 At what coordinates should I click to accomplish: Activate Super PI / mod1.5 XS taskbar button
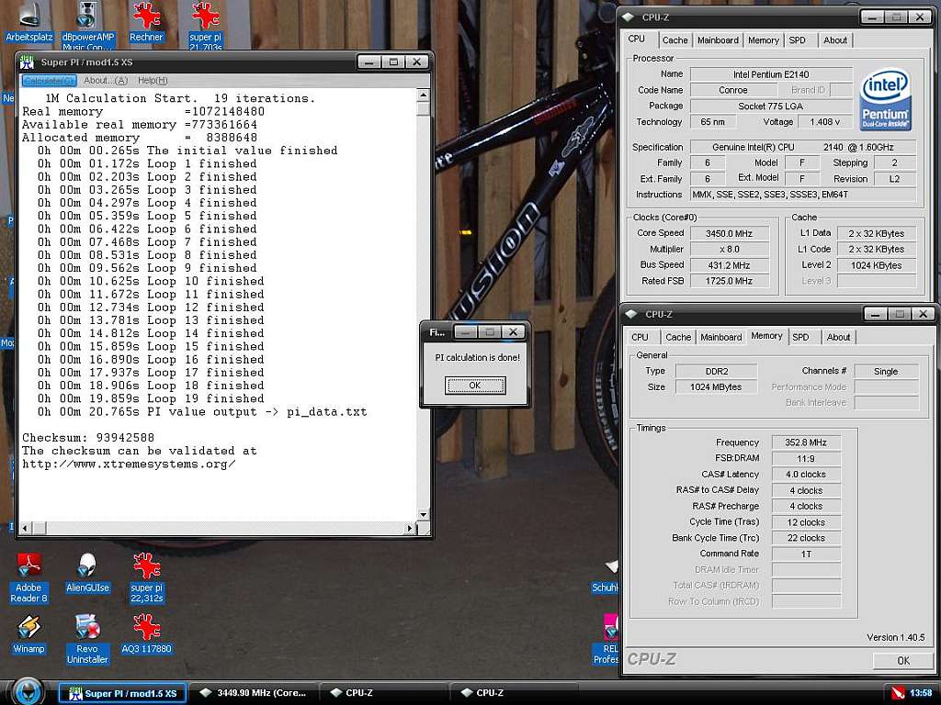[x=122, y=693]
